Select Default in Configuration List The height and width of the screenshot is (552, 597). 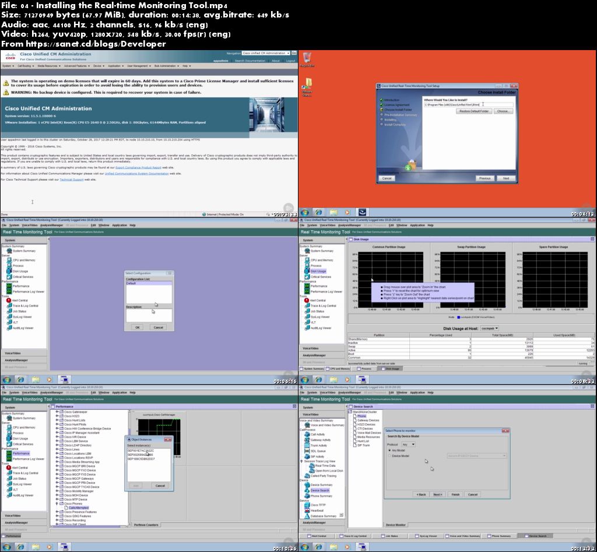click(149, 283)
